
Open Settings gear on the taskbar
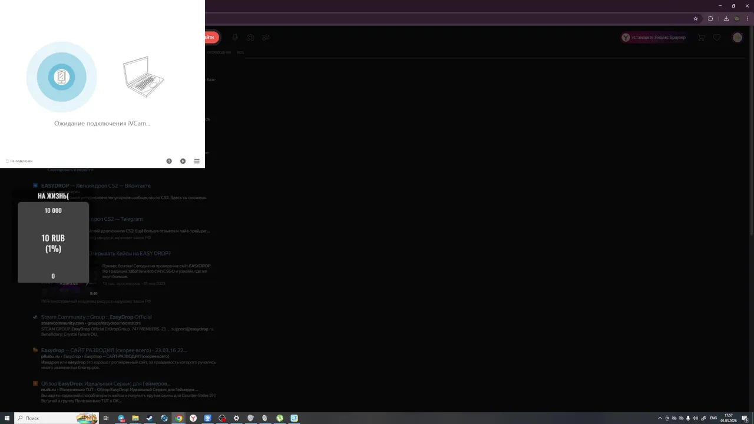pyautogui.click(x=236, y=418)
